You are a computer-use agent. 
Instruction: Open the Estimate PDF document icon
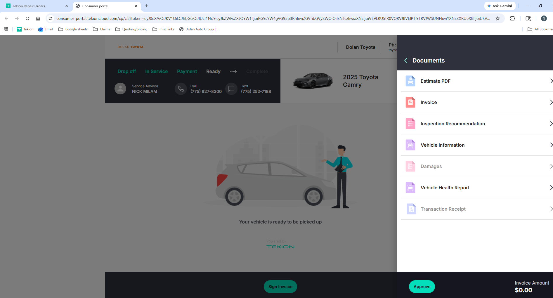click(x=410, y=81)
